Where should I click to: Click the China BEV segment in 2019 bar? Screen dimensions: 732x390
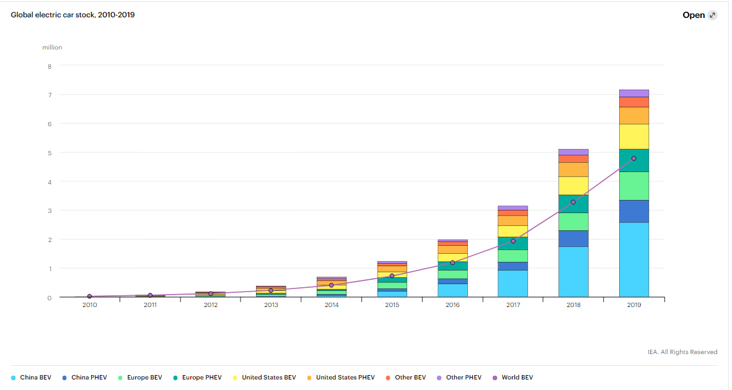pos(634,260)
